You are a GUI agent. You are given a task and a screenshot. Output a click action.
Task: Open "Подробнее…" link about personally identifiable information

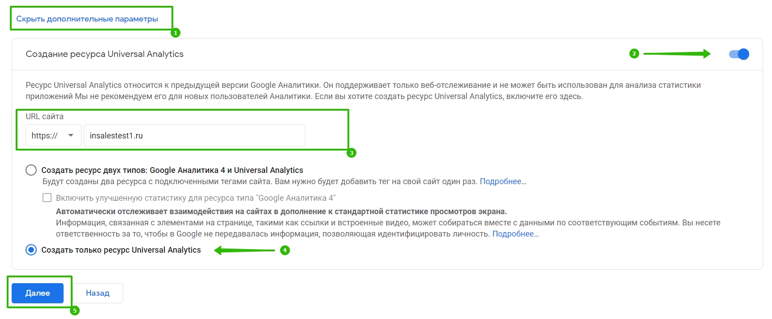pos(515,234)
